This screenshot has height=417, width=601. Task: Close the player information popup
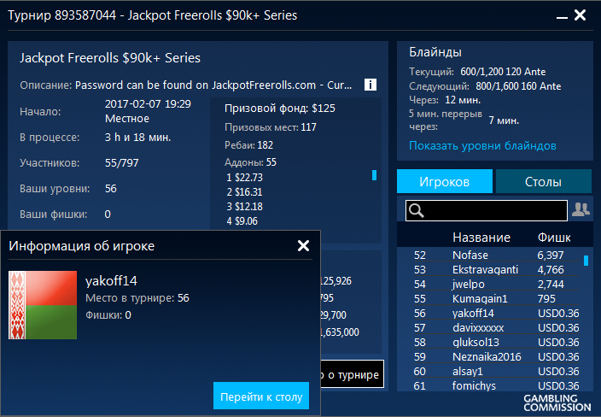(x=303, y=245)
